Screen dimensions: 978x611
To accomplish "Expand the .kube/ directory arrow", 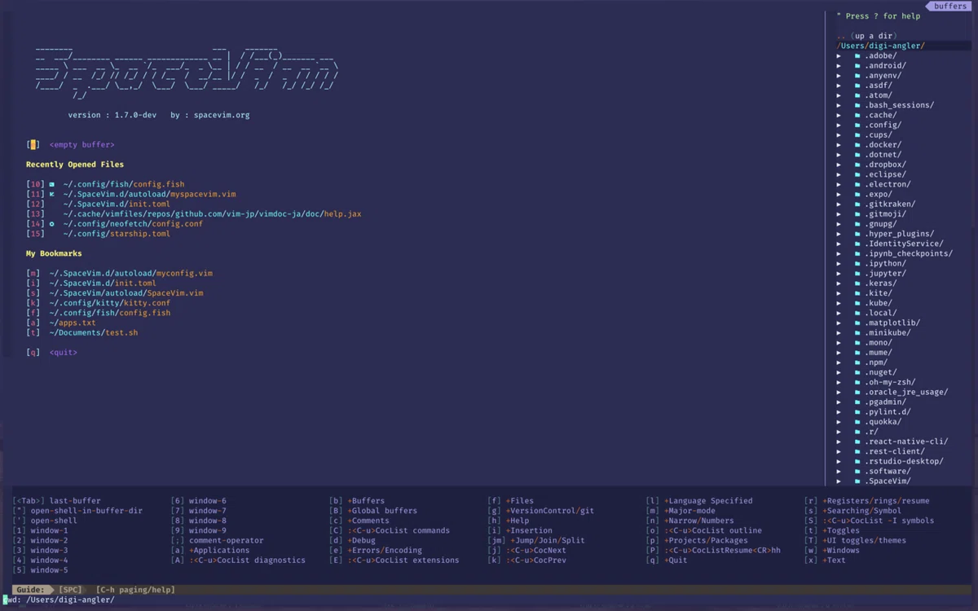I will (839, 303).
